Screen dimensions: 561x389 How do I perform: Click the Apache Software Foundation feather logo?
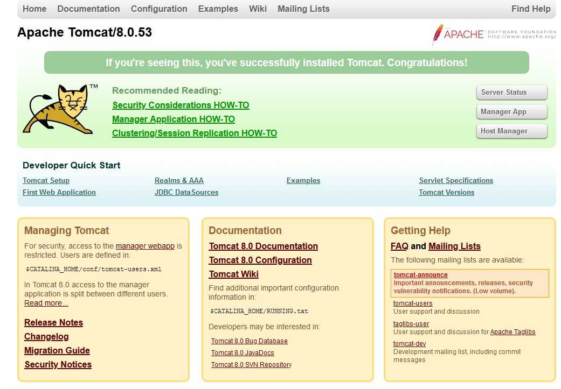pyautogui.click(x=494, y=34)
